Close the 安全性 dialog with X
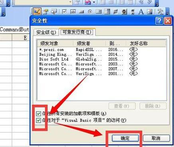 point(168,21)
